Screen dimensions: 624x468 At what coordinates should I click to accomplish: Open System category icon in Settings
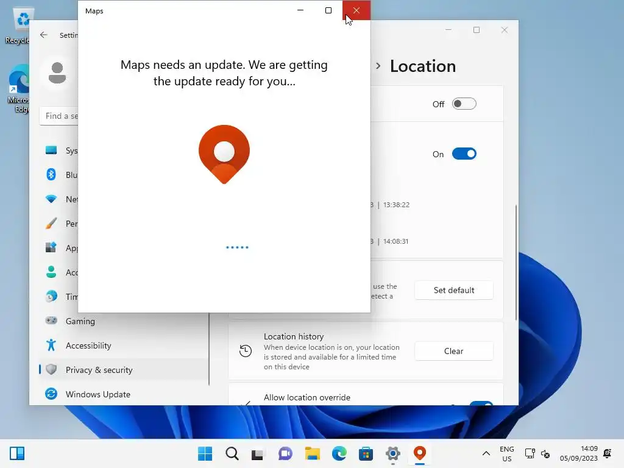pos(51,151)
